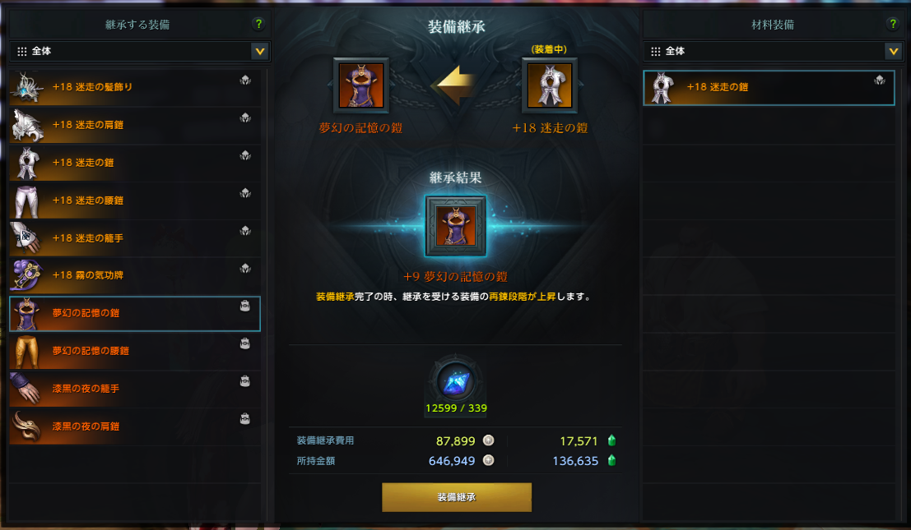Click the blue crystal material icon
The image size is (911, 530).
[456, 381]
